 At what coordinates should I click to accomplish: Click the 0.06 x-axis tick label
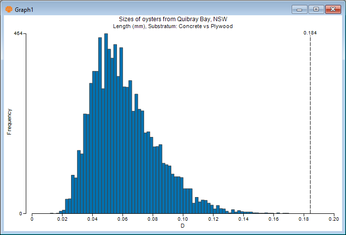[x=122, y=220]
